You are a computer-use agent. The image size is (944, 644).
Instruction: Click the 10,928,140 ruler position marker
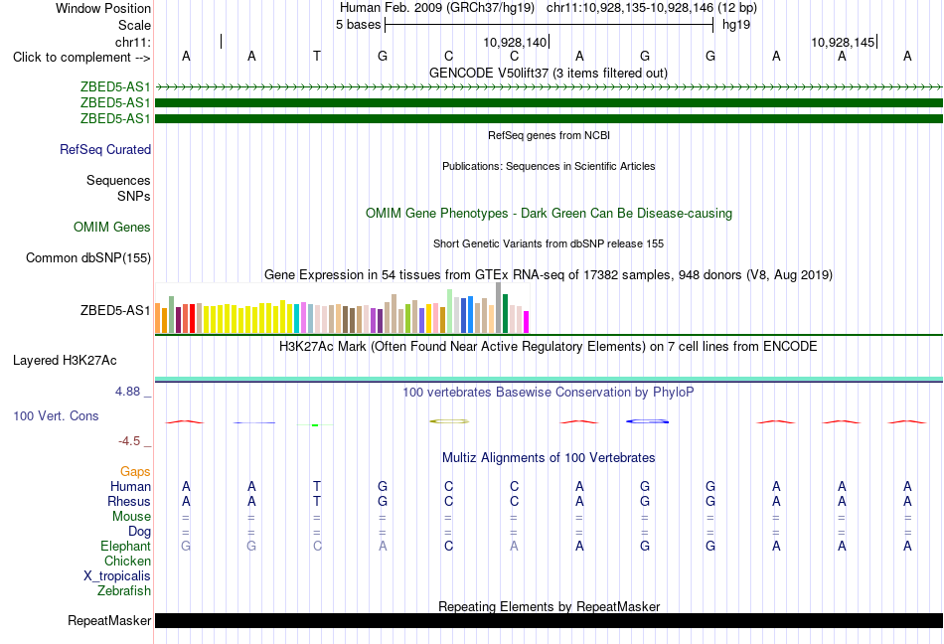515,42
